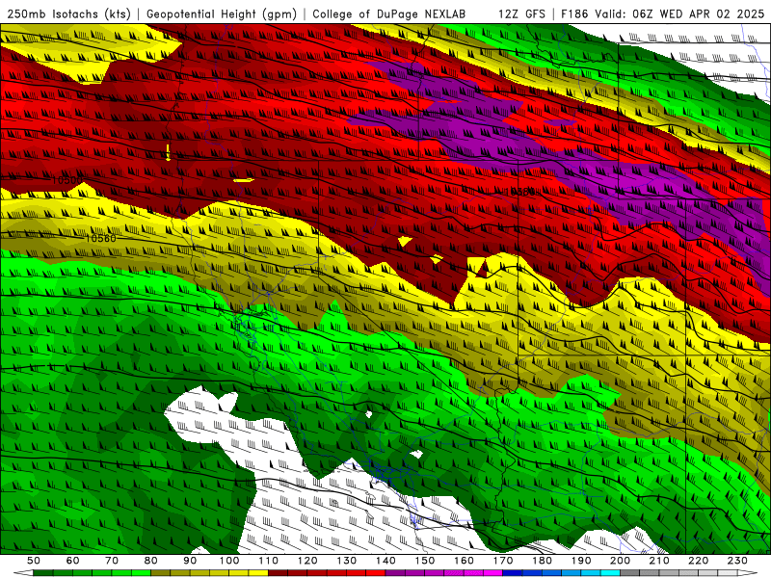Image resolution: width=771 pixels, height=578 pixels.
Task: Pick the magenta 165-170 kt legend swatch
Action: coord(493,573)
